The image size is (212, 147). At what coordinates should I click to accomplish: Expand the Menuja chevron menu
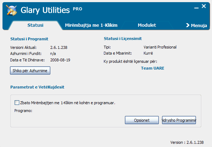196,25
